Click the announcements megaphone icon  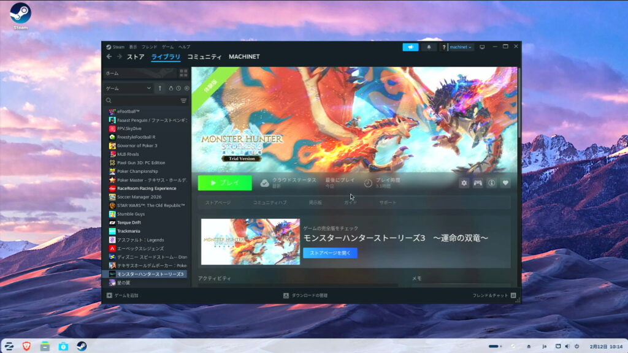point(410,47)
